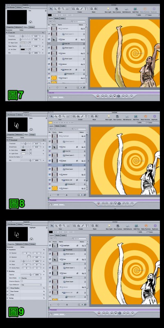
Task: Open the Media tab in the 圖8 window
Action: [x=57, y=126]
